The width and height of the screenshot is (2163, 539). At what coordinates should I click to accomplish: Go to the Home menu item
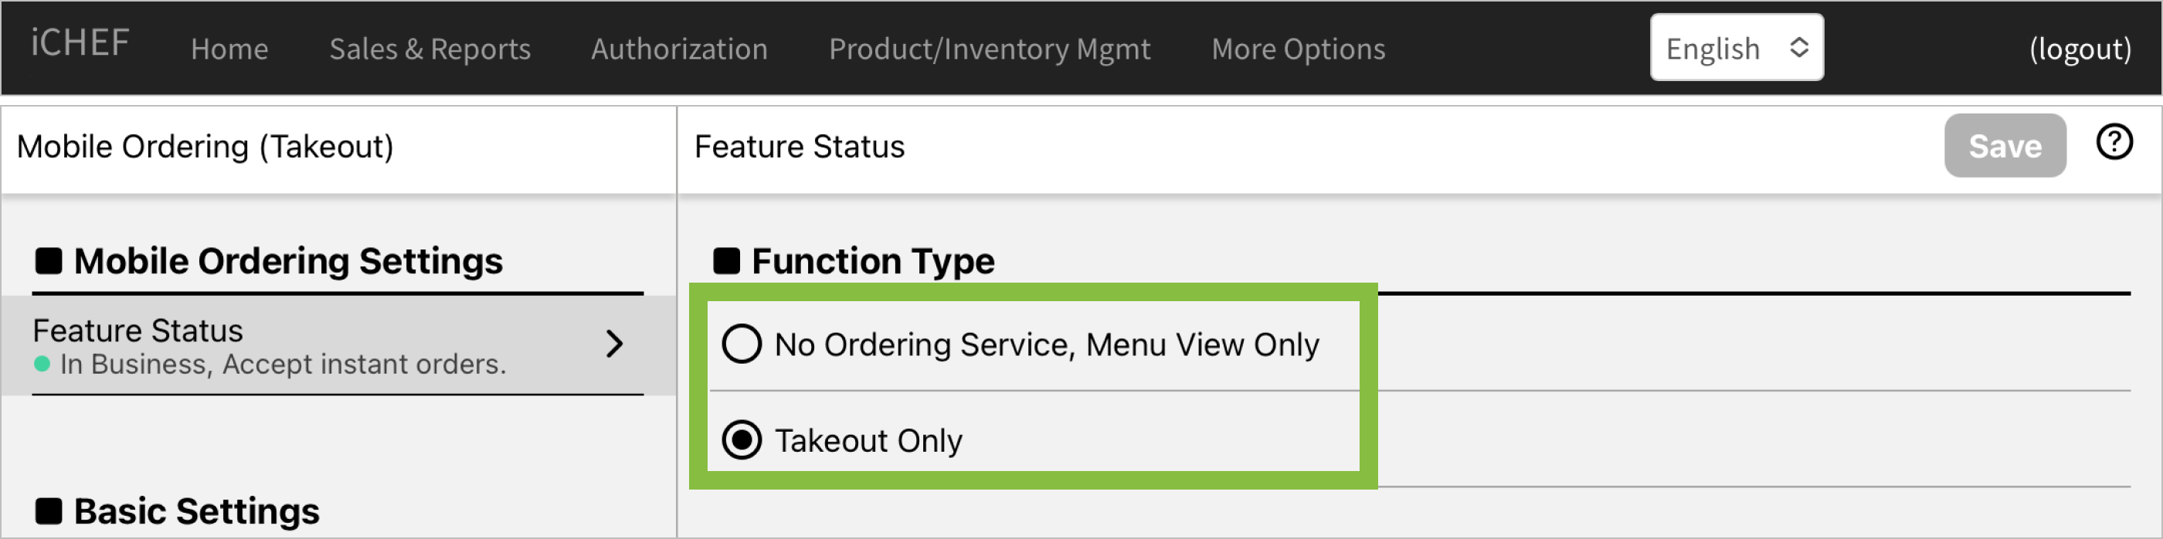229,49
